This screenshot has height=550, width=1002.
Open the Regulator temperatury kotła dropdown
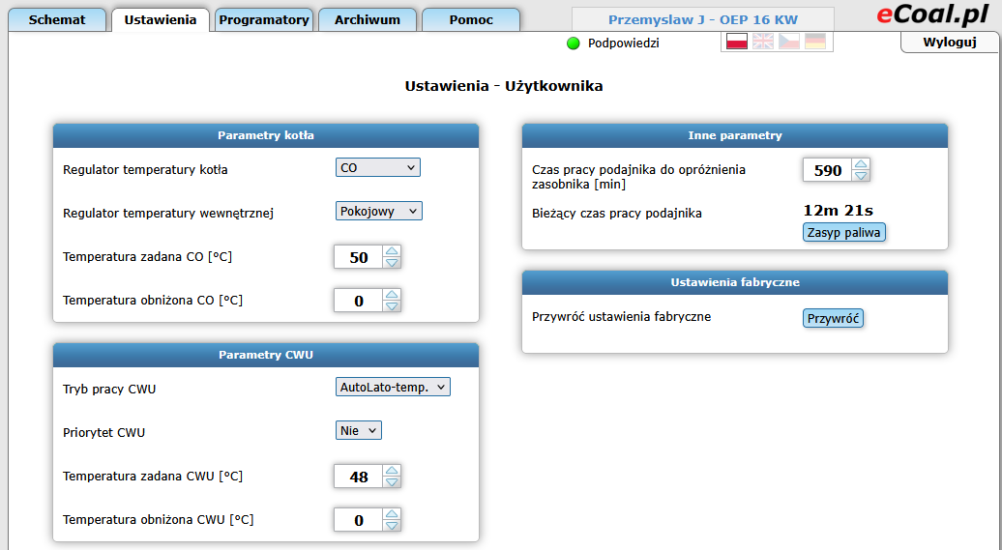tap(378, 168)
